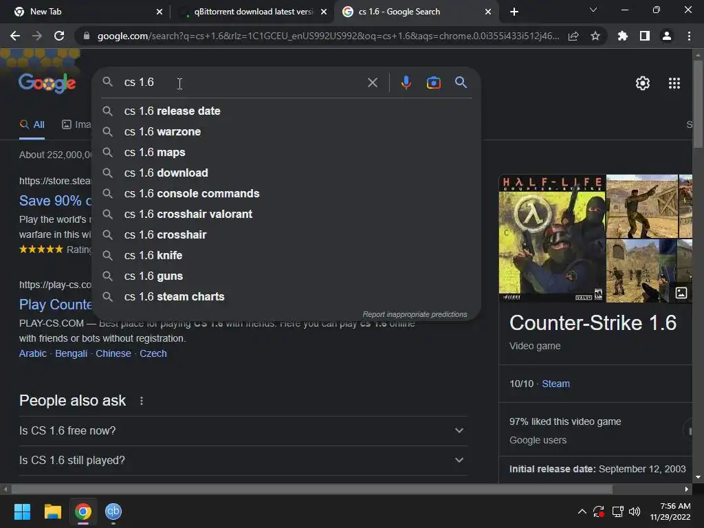Open the Chinese language link
This screenshot has height=528, width=704.
point(113,353)
